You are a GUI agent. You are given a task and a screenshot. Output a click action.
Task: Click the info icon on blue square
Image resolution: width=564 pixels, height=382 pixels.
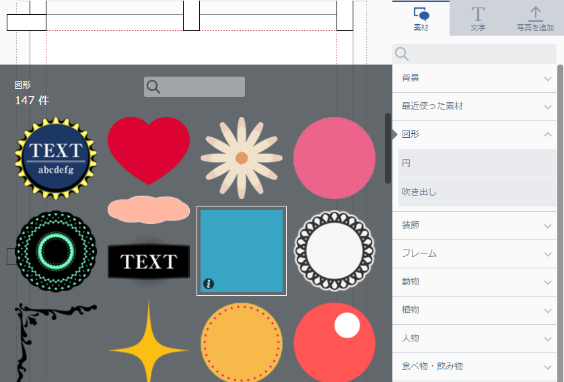click(x=209, y=284)
